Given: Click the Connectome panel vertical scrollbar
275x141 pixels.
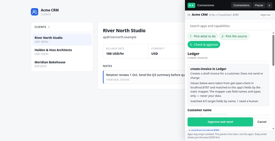Looking at the screenshot, I should tap(273, 50).
